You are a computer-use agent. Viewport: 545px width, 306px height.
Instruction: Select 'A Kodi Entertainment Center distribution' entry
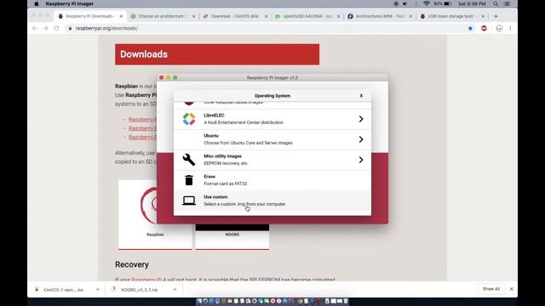point(272,119)
